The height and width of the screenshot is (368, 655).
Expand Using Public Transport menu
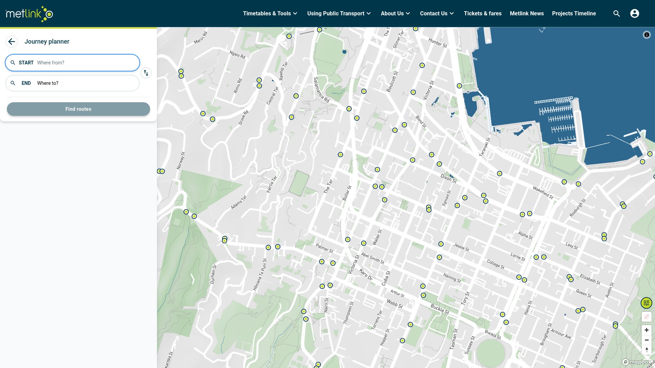pyautogui.click(x=339, y=14)
